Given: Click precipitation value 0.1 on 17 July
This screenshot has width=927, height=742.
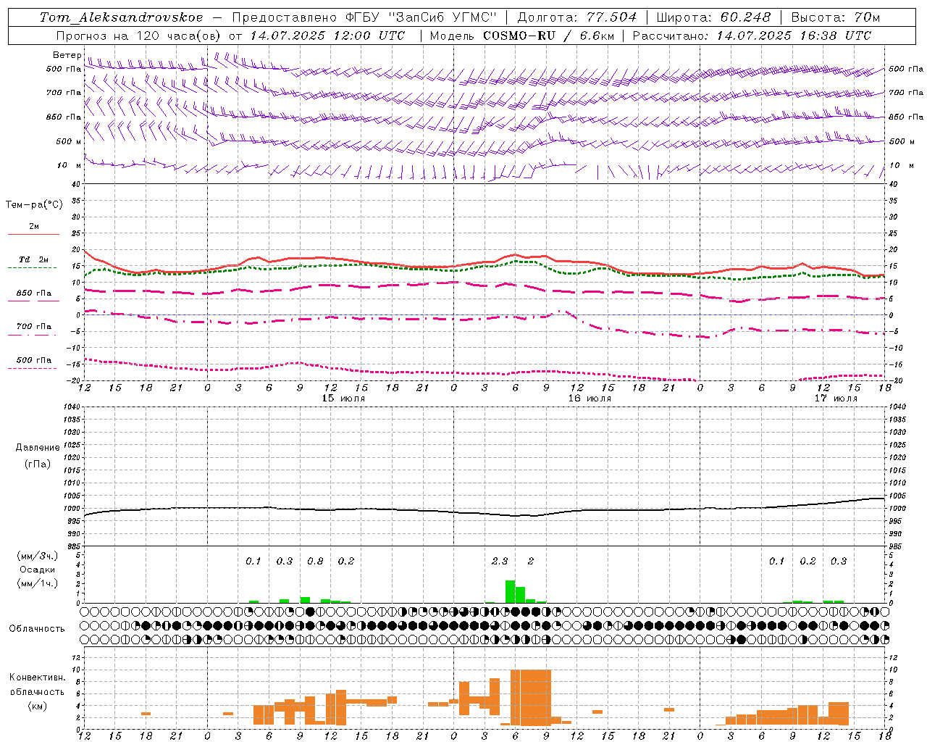Looking at the screenshot, I should pyautogui.click(x=776, y=562).
